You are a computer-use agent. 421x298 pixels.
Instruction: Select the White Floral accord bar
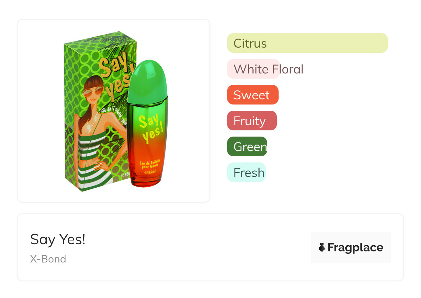(268, 69)
